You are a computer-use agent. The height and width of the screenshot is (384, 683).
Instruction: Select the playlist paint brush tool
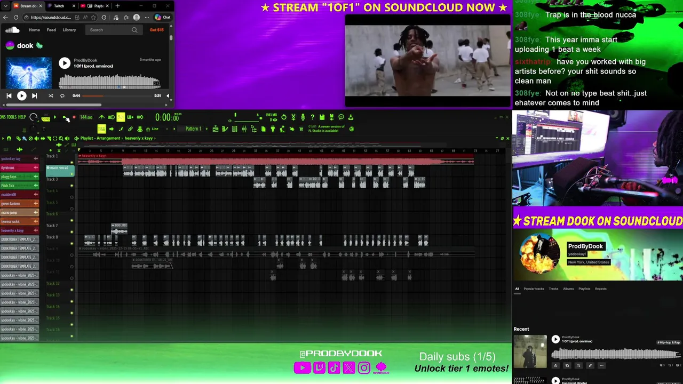tap(25, 138)
